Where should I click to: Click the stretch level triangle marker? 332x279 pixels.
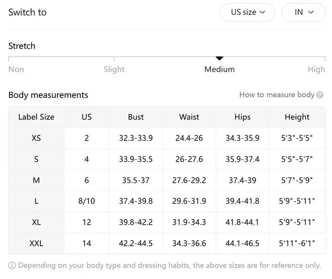[x=220, y=58]
